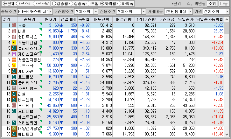The height and width of the screenshot is (139, 231).
Task: Click current price 50,300 of 로보스타
Action: [x=53, y=66]
